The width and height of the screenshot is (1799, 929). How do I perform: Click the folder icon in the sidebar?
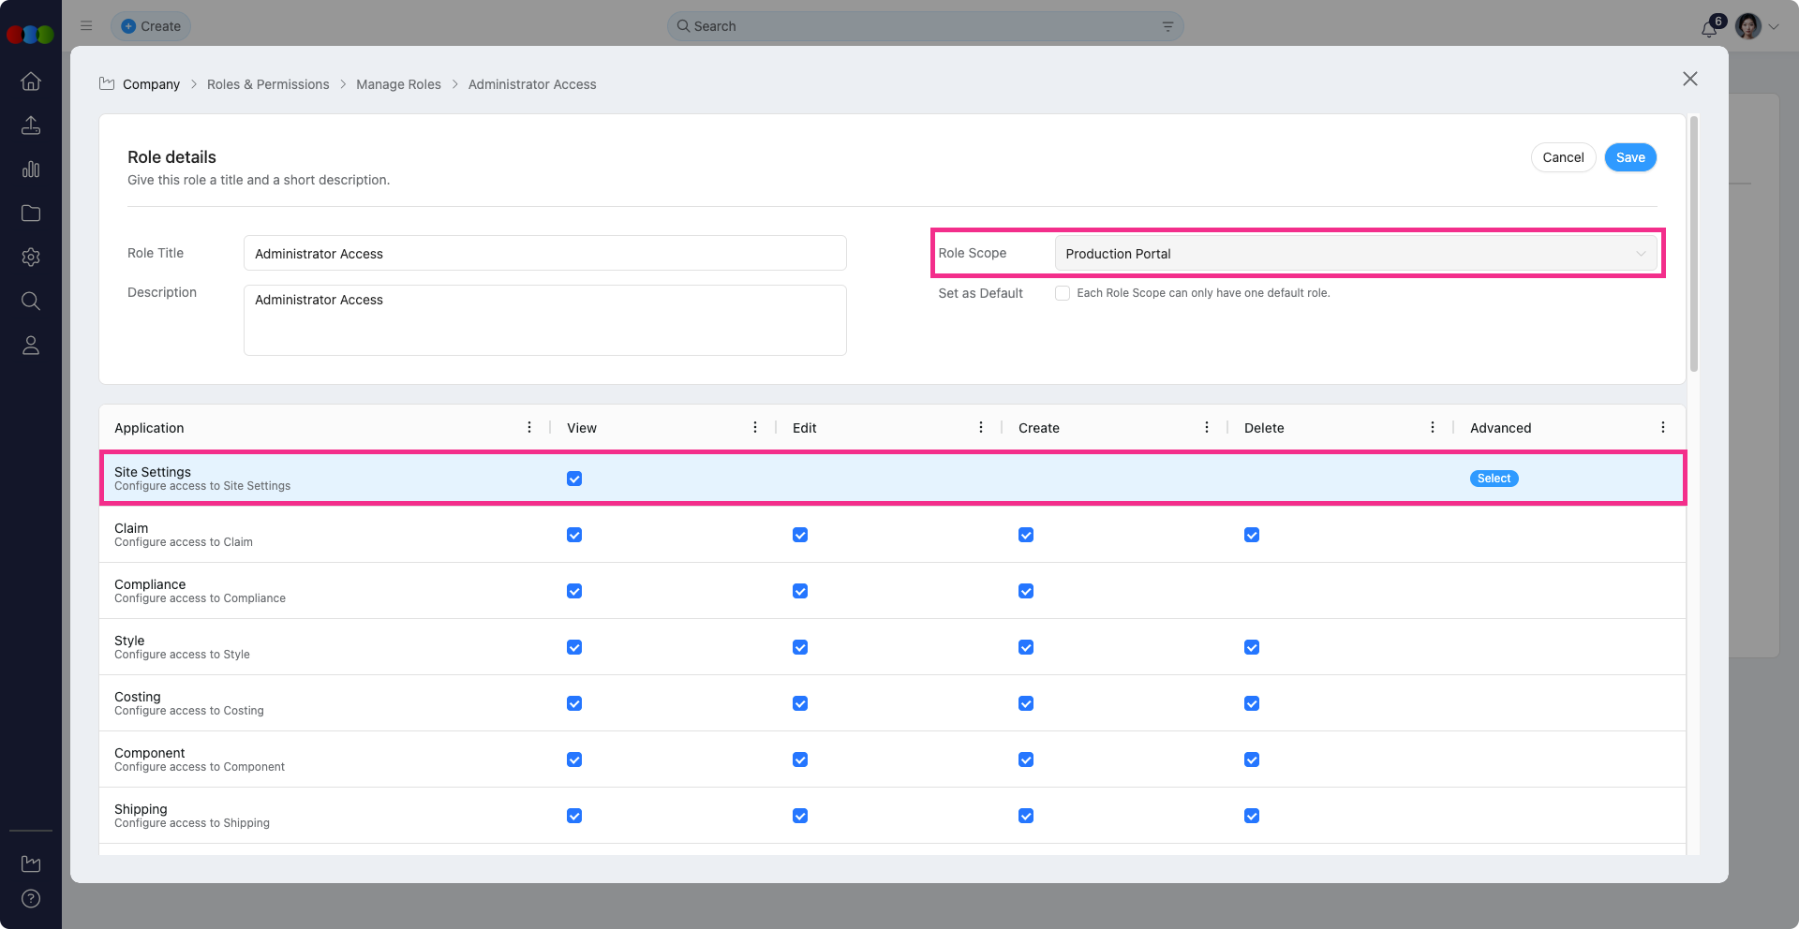(x=31, y=214)
